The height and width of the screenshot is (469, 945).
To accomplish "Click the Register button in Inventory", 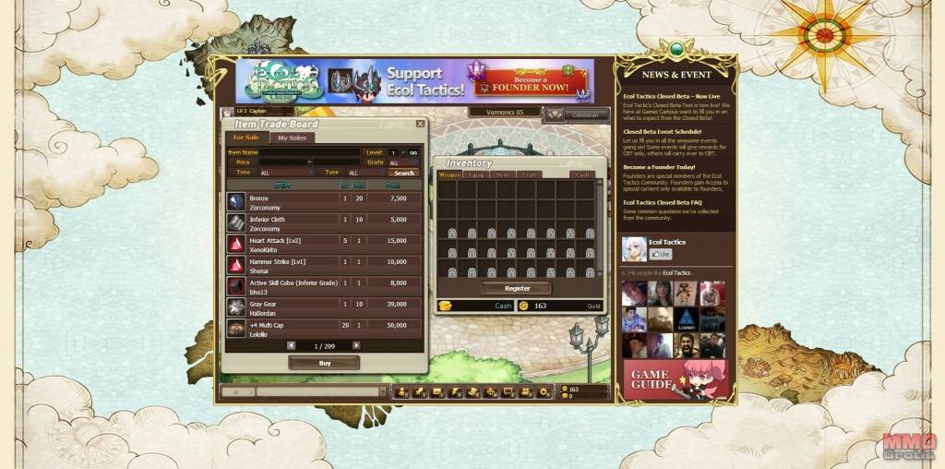I will point(517,288).
